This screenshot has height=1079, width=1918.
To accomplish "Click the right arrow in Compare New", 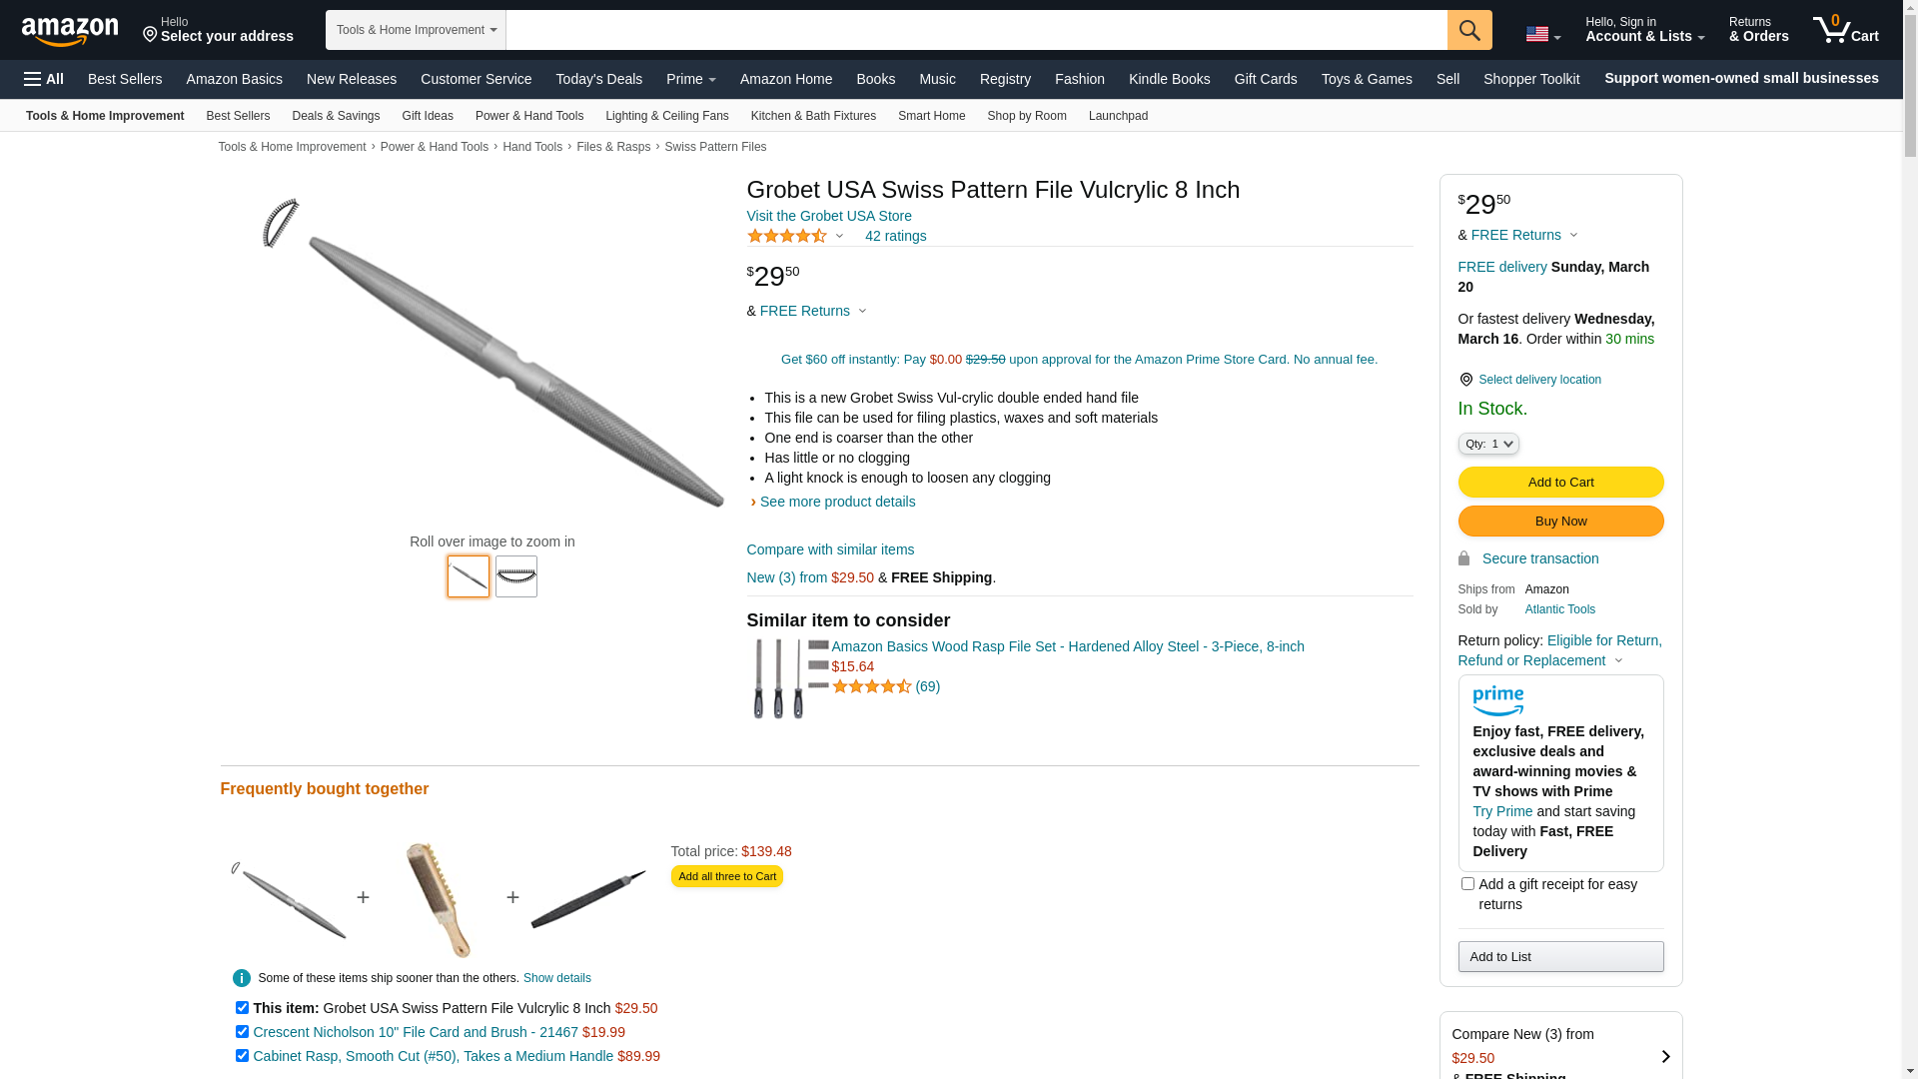I will click(x=1665, y=1057).
